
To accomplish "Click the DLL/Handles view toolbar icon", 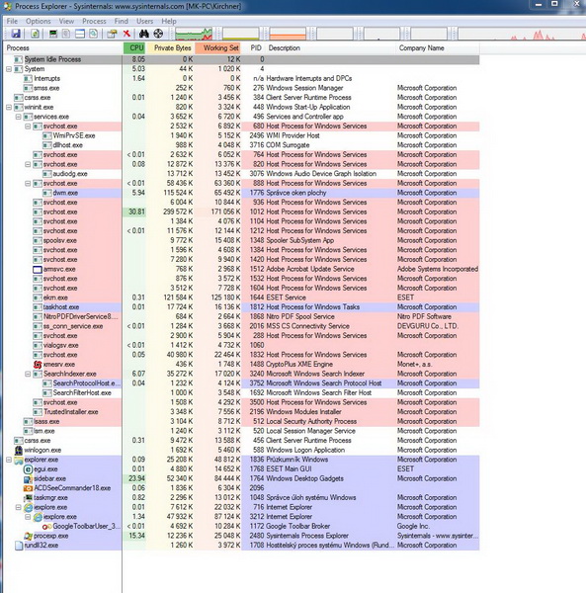I will coord(93,34).
